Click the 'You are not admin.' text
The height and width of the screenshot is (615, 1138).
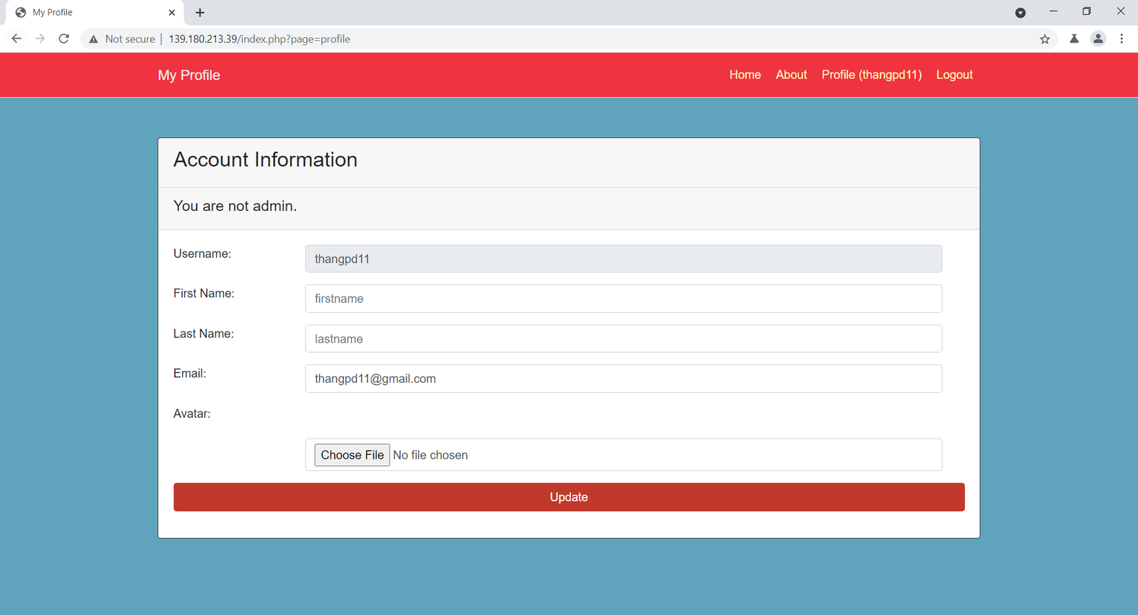(235, 206)
